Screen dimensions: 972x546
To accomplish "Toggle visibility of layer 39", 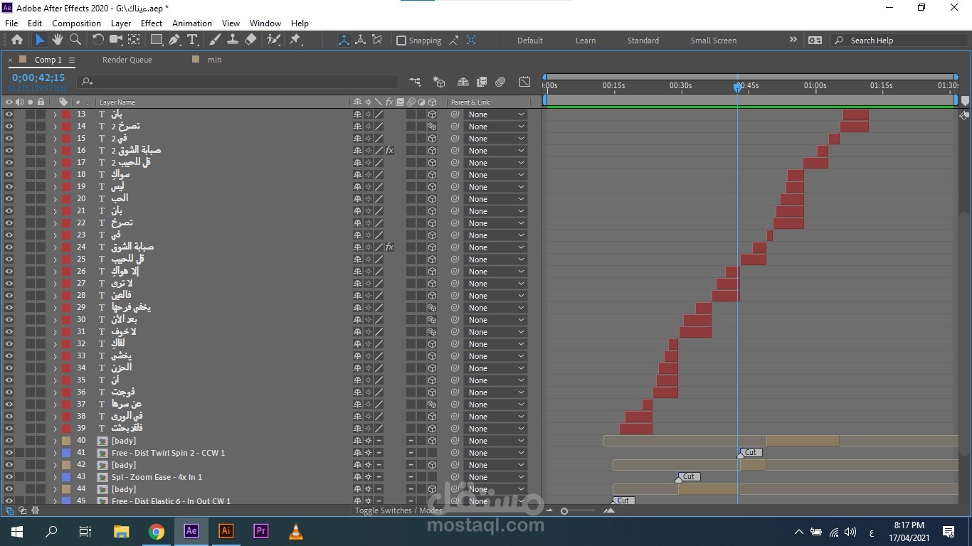I will pyautogui.click(x=9, y=428).
